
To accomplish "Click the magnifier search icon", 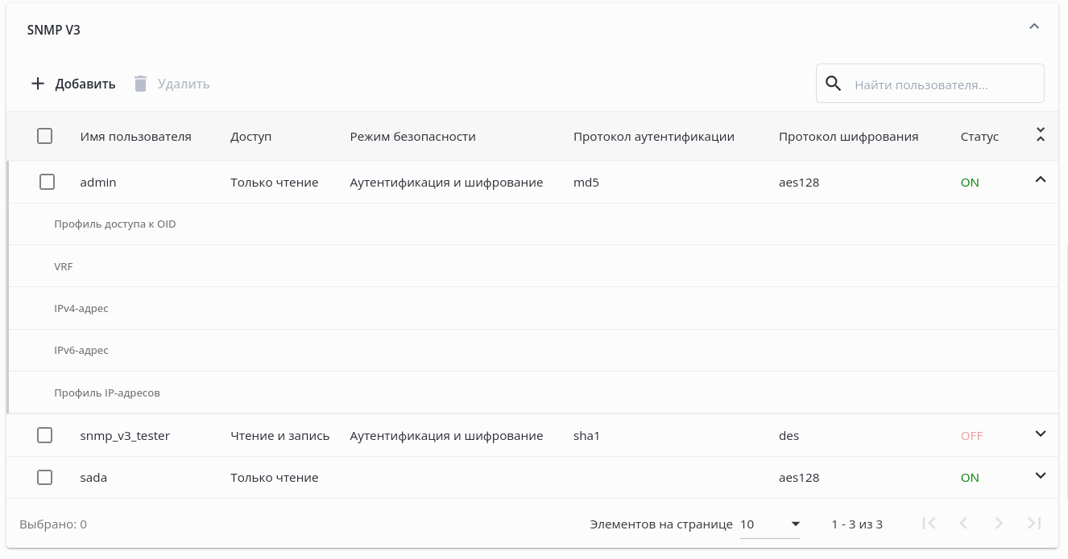I will pyautogui.click(x=834, y=84).
